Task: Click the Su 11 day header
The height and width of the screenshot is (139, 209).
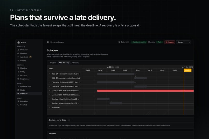Action: pos(150,70)
